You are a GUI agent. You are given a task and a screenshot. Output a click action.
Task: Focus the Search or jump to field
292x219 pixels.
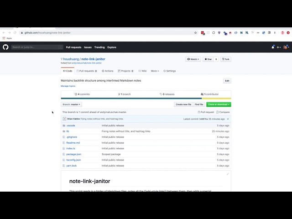37,47
